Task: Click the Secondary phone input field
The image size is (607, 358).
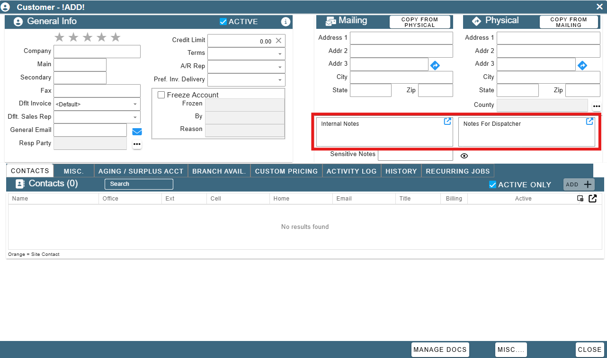Action: [x=80, y=78]
